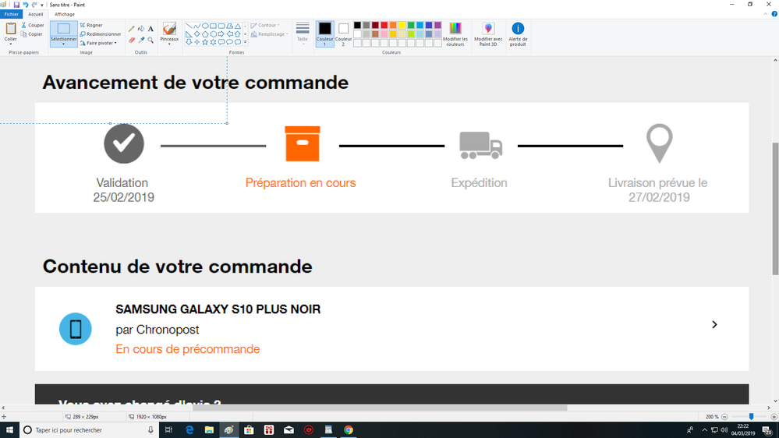The width and height of the screenshot is (779, 438).
Task: Open the Fichier menu
Action: click(11, 14)
